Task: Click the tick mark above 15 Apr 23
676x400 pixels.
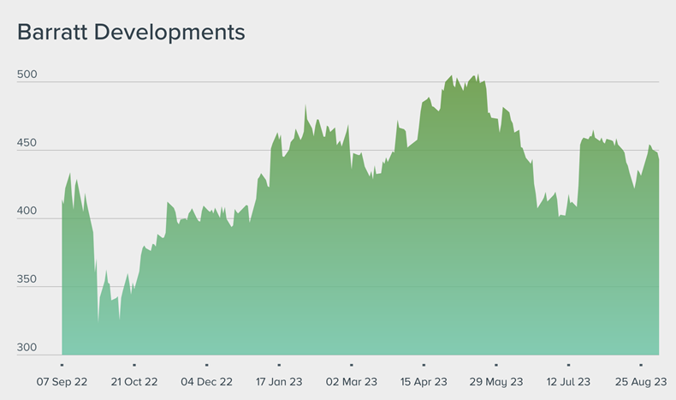Action: tap(424, 365)
